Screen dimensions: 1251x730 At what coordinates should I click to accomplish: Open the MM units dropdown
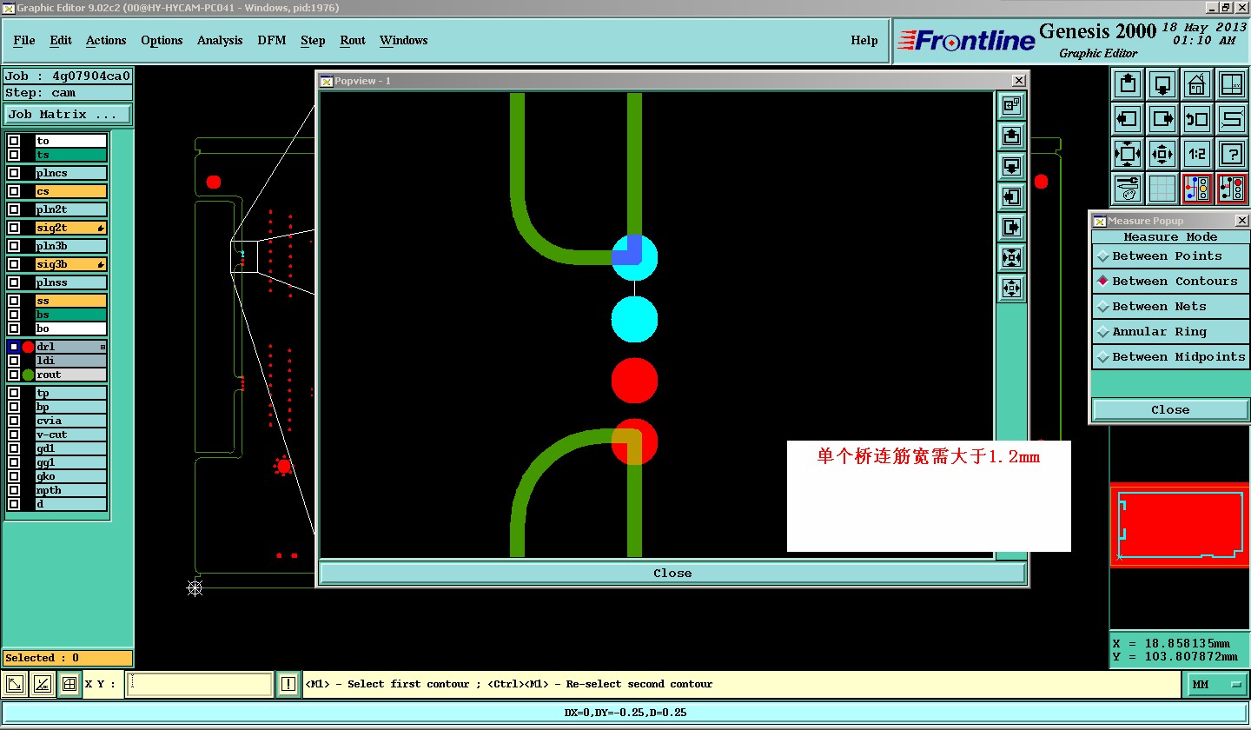point(1216,685)
